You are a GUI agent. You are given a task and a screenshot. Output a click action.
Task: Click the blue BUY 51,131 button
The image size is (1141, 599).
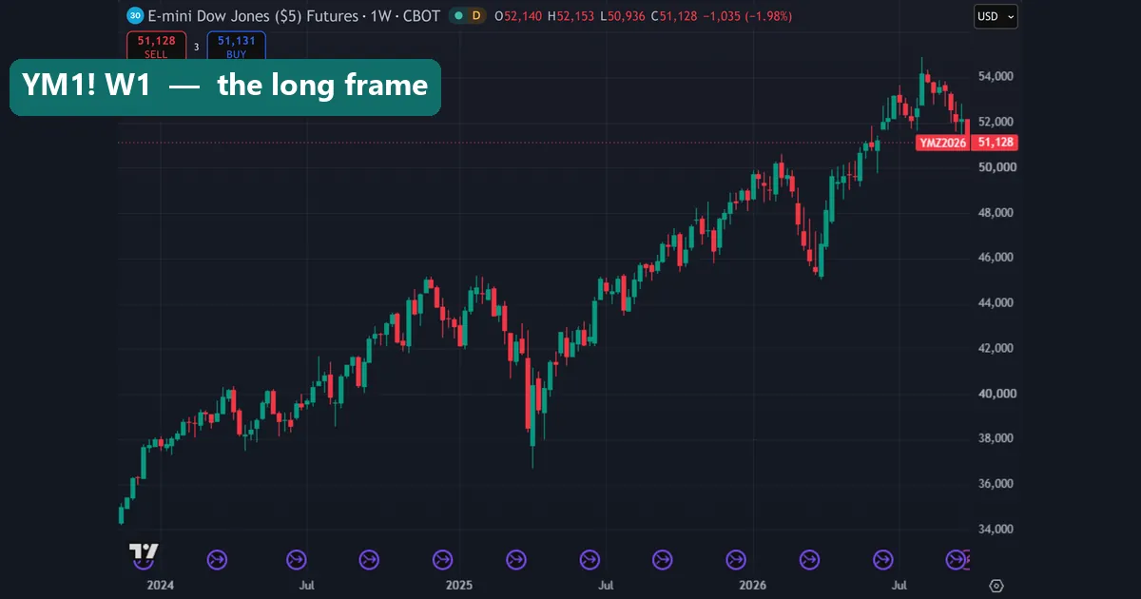236,47
